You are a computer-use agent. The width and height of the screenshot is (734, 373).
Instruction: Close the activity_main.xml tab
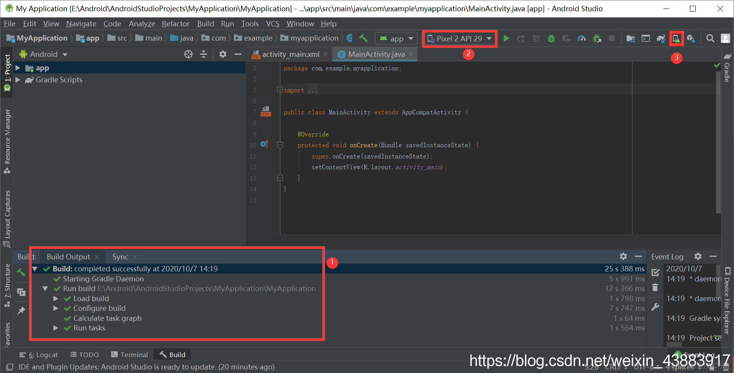coord(326,54)
